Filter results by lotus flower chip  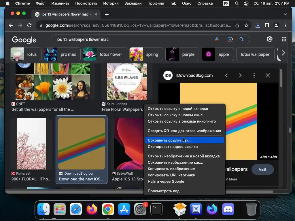click(105, 54)
